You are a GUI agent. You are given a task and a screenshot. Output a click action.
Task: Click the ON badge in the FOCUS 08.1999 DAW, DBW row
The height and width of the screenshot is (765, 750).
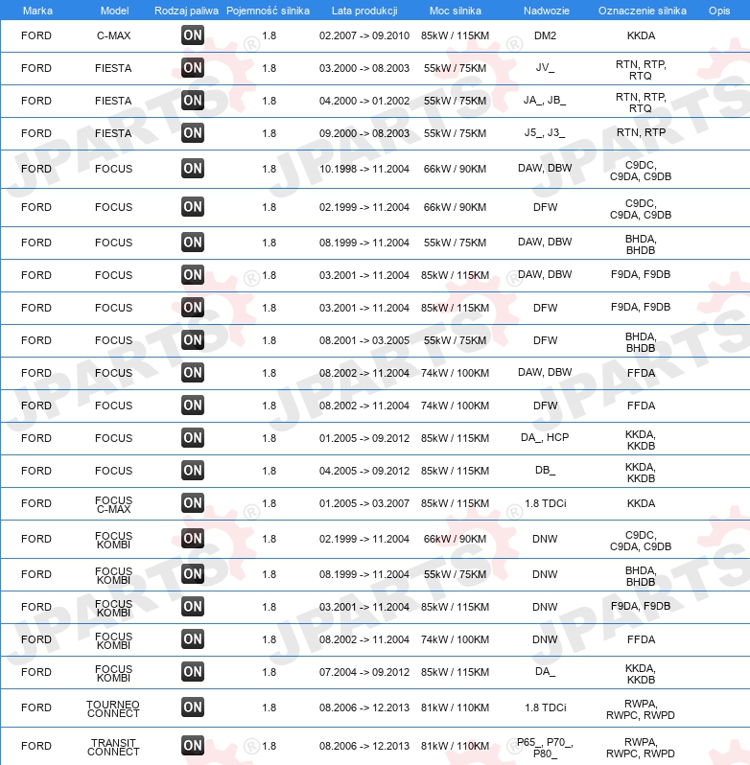[x=192, y=243]
